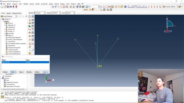Viewport: 184px width, 103px height.
Task: Click the RP reference point in viewport
Action: [98, 67]
